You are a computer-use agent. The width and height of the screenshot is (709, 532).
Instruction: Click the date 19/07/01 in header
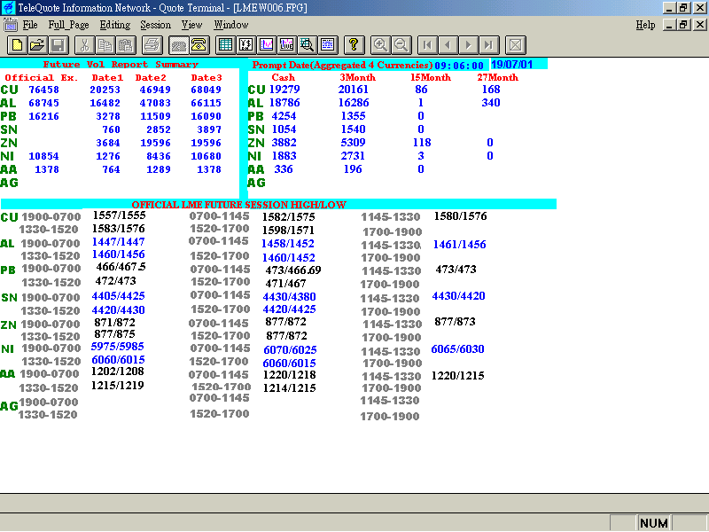[512, 64]
